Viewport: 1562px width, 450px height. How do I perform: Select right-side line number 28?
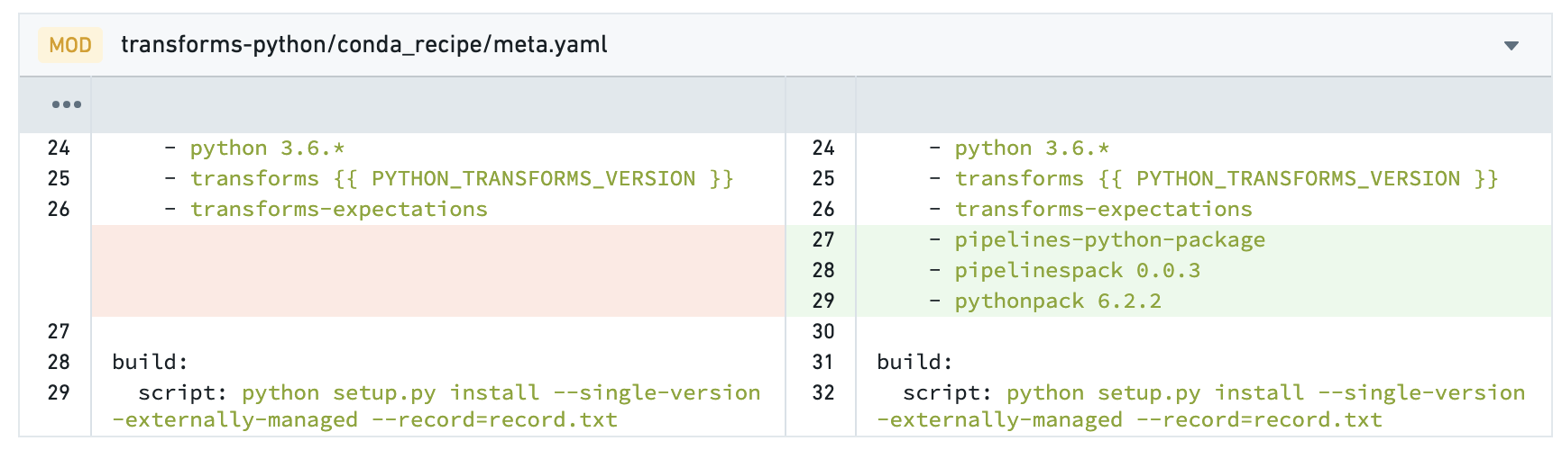(x=823, y=270)
